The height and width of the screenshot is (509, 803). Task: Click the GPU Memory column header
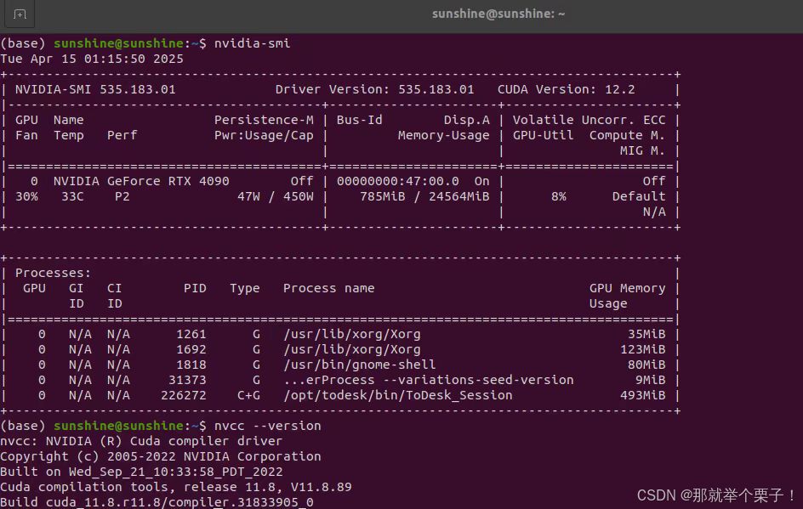pos(628,289)
